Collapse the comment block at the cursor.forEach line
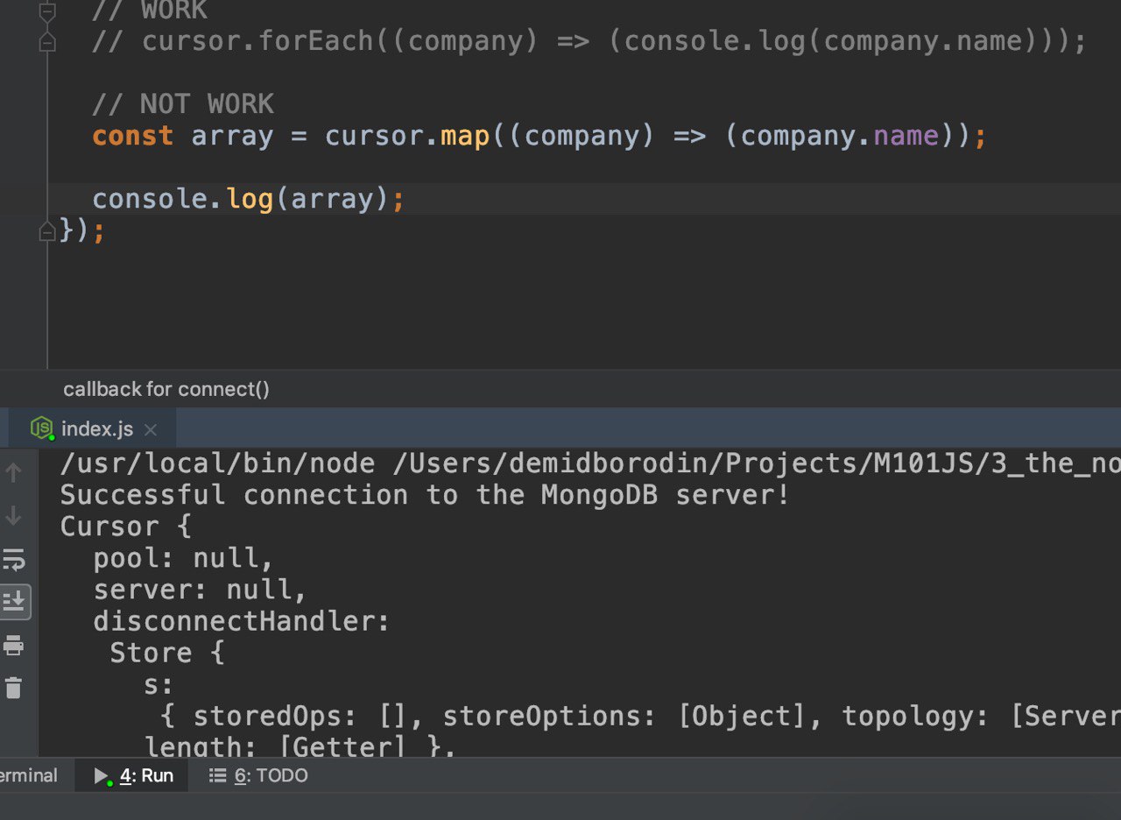Image resolution: width=1121 pixels, height=820 pixels. 47,41
